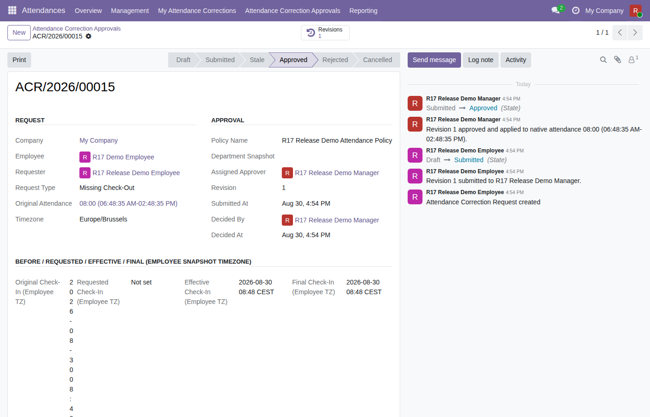
Task: Click the Timezone value Europe/Brussels
Action: 103,219
